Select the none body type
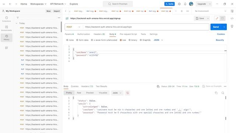This screenshot has height=133, width=236. coord(70,40)
